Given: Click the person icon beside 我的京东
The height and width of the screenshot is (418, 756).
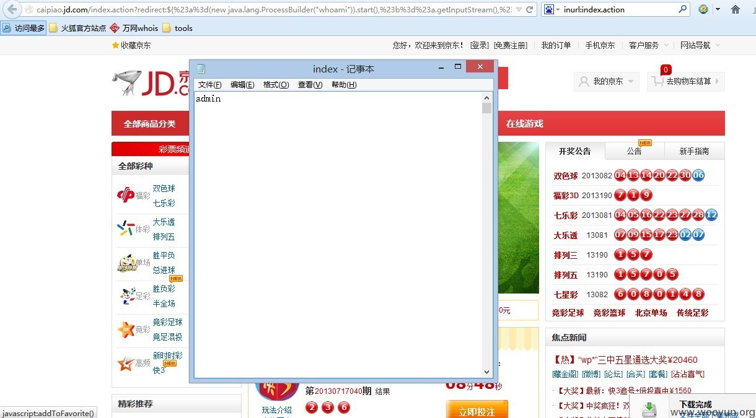Looking at the screenshot, I should pos(584,82).
